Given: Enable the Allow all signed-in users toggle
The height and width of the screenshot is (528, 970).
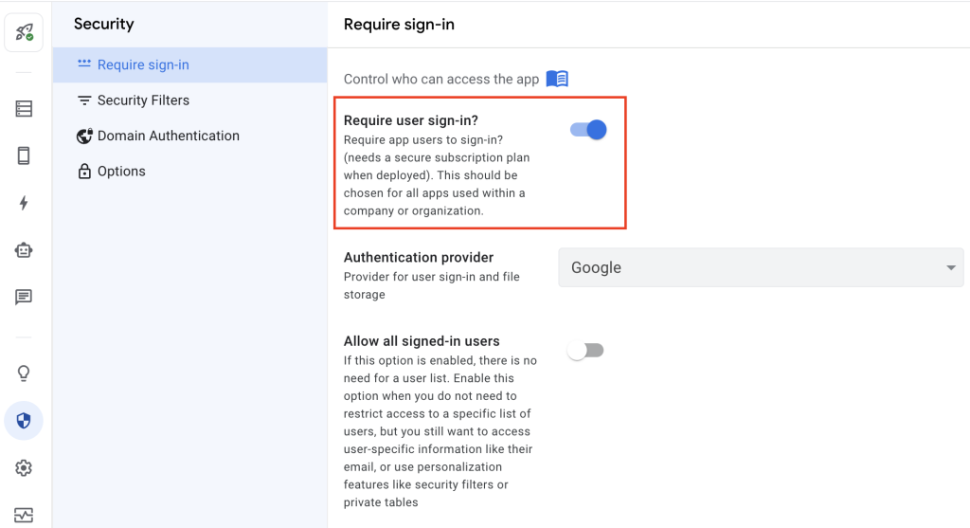Looking at the screenshot, I should tap(585, 351).
